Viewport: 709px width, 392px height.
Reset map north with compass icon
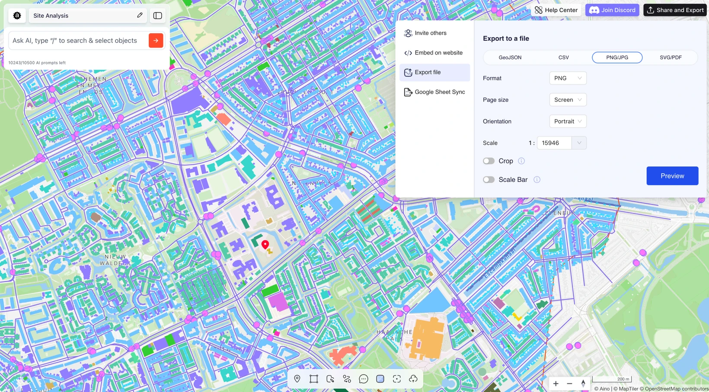(583, 383)
